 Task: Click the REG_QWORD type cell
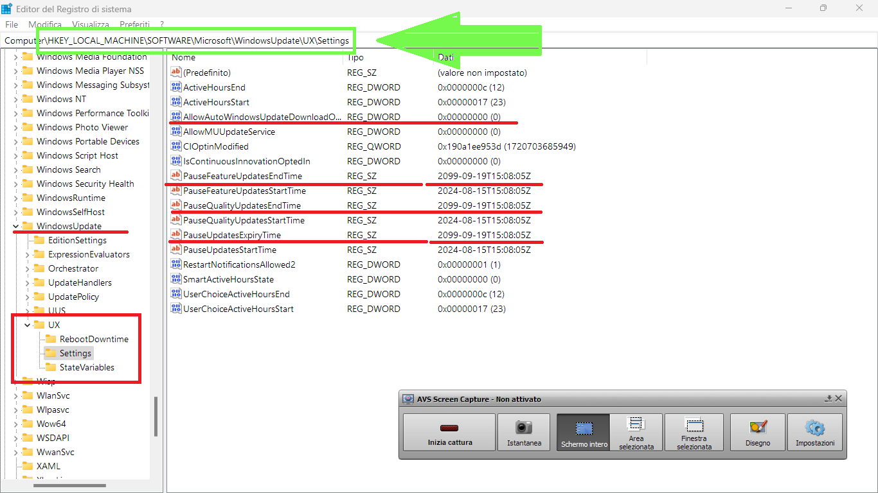374,146
